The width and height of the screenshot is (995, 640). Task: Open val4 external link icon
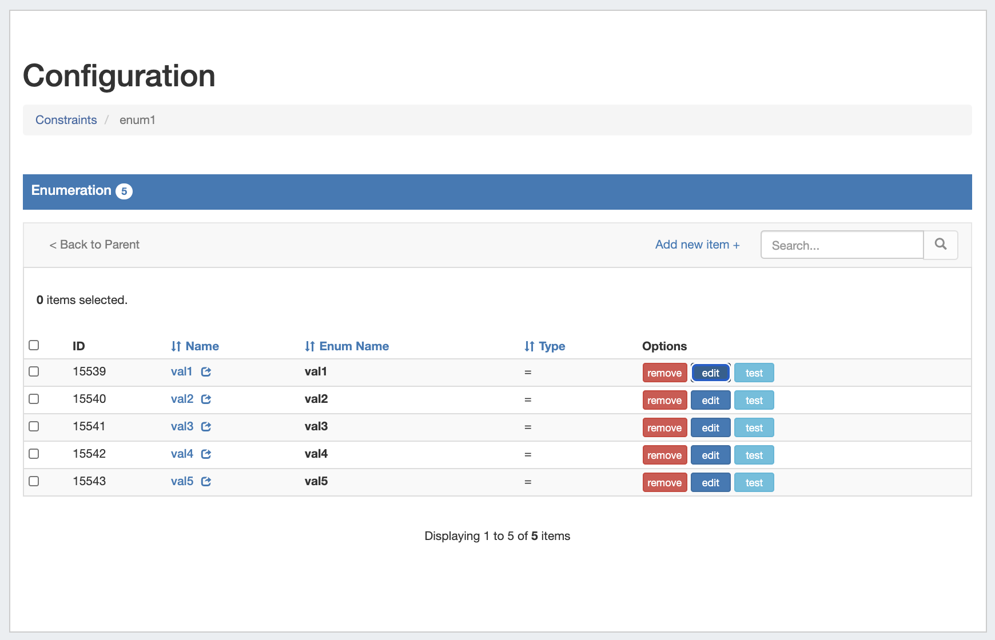click(206, 454)
